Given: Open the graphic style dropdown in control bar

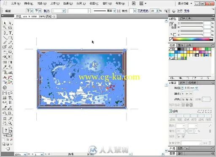Looking at the screenshot, I should (135, 11).
